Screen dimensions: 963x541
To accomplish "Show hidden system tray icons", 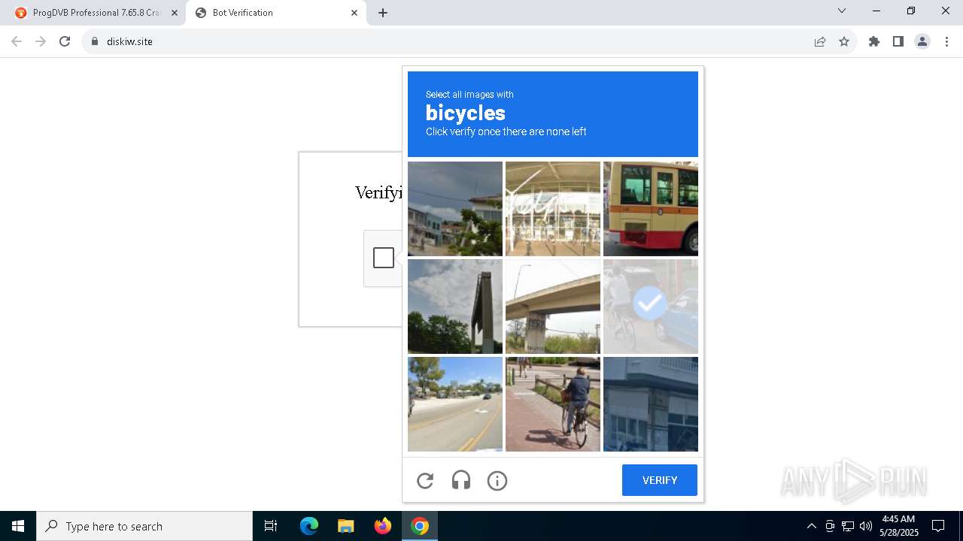I will click(x=811, y=526).
